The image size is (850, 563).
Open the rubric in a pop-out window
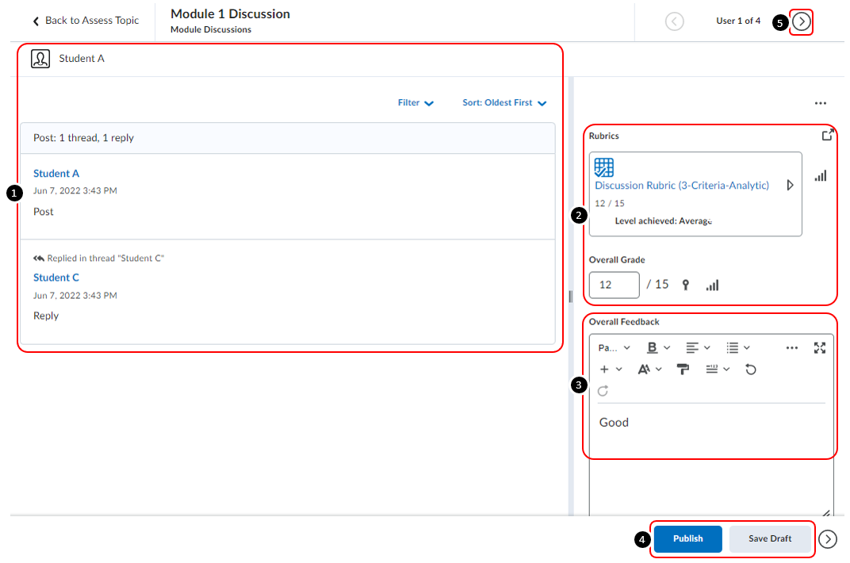pyautogui.click(x=828, y=134)
